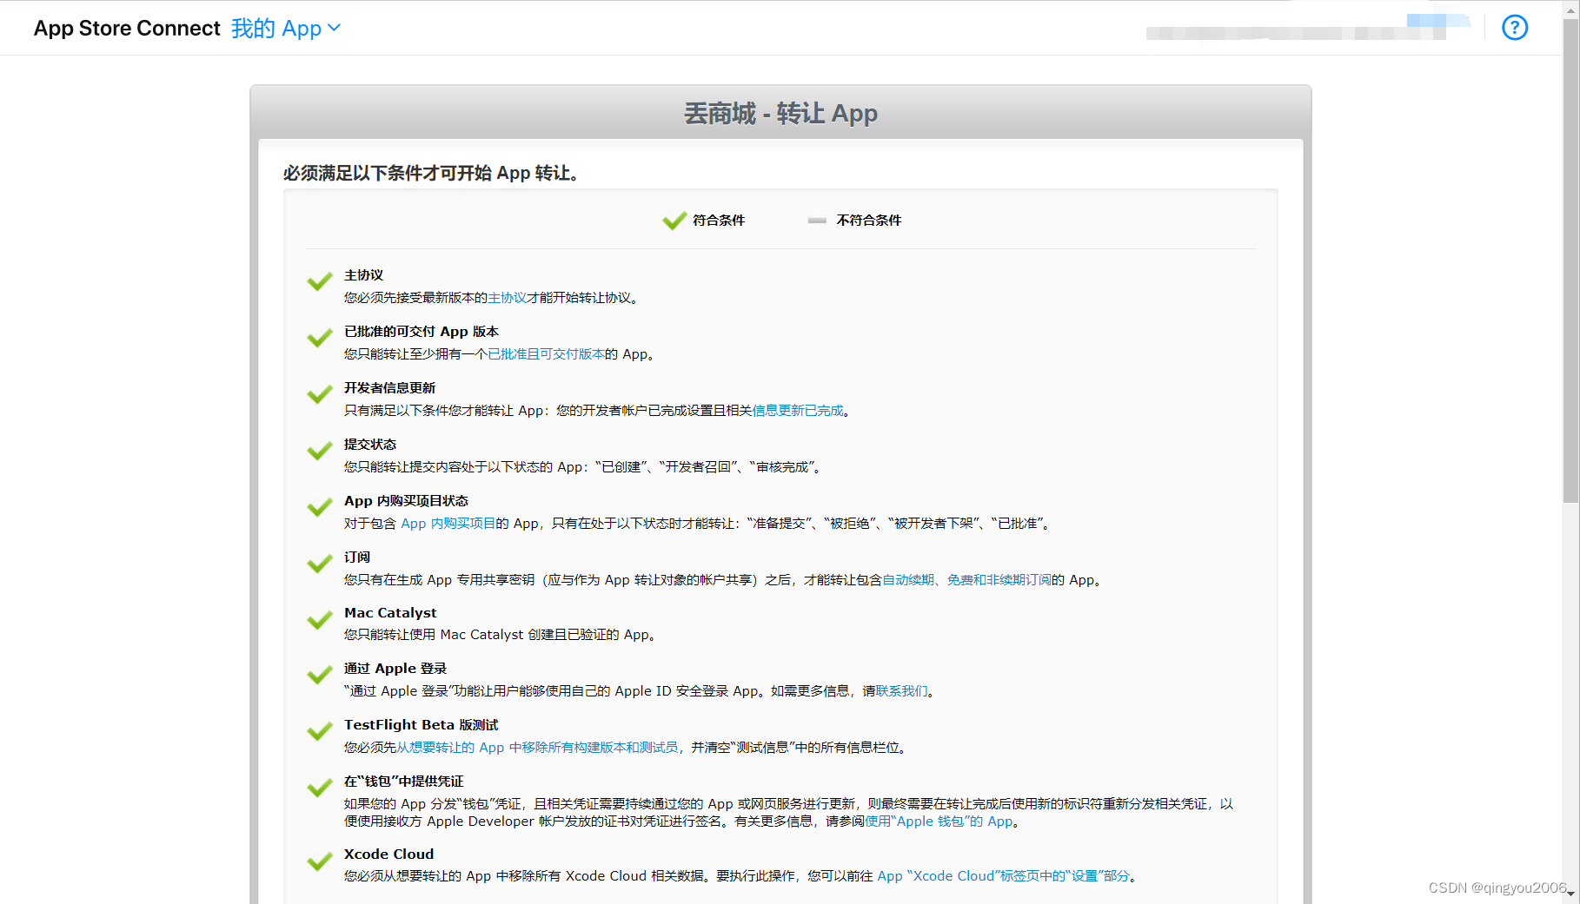The width and height of the screenshot is (1580, 904).
Task: Click the 必须满足以下条件才可开始 App 转让 text
Action: pyautogui.click(x=431, y=174)
